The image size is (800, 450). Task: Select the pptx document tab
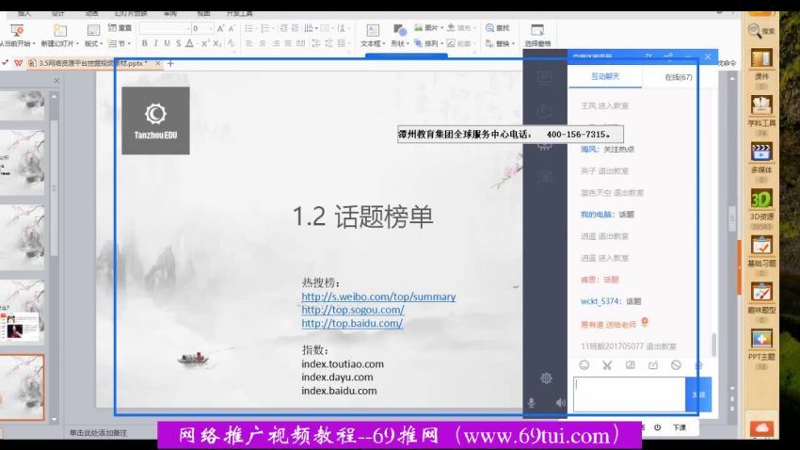pyautogui.click(x=92, y=63)
